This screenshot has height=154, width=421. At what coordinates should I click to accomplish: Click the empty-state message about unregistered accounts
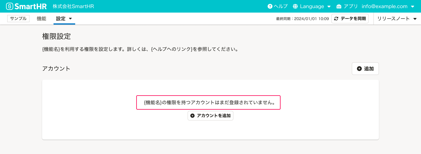tap(208, 102)
